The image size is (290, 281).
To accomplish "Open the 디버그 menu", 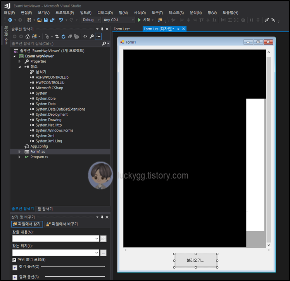I will point(105,13).
